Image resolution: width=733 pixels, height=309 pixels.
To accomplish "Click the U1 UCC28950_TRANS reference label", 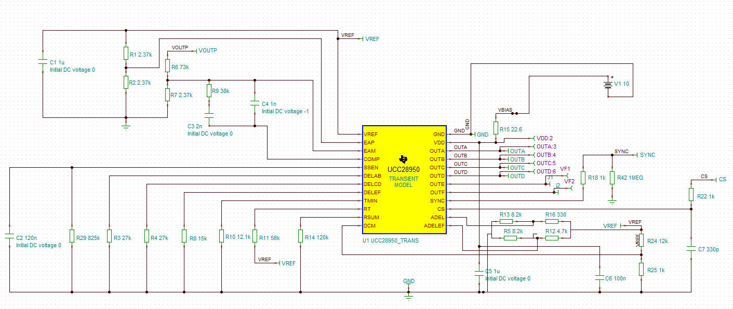I will pyautogui.click(x=391, y=241).
